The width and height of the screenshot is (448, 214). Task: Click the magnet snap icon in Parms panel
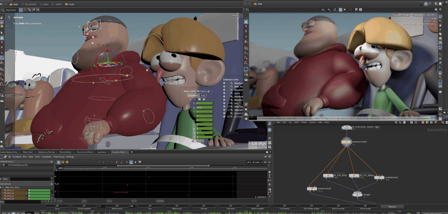pos(195,99)
